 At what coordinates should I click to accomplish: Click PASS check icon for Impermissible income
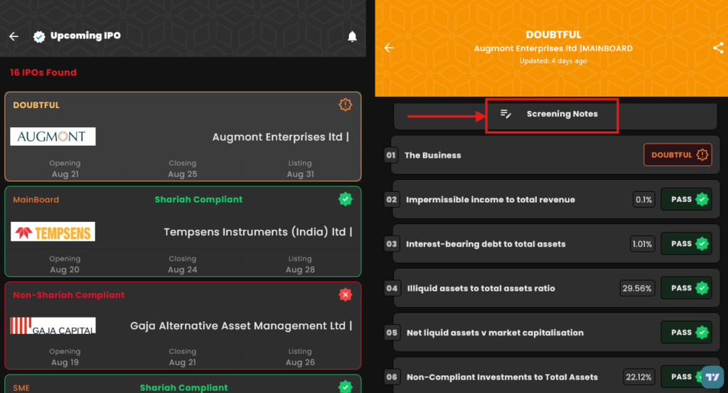pyautogui.click(x=702, y=200)
